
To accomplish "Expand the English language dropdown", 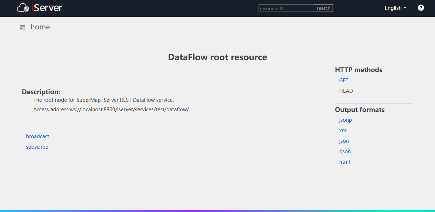I will [x=395, y=8].
